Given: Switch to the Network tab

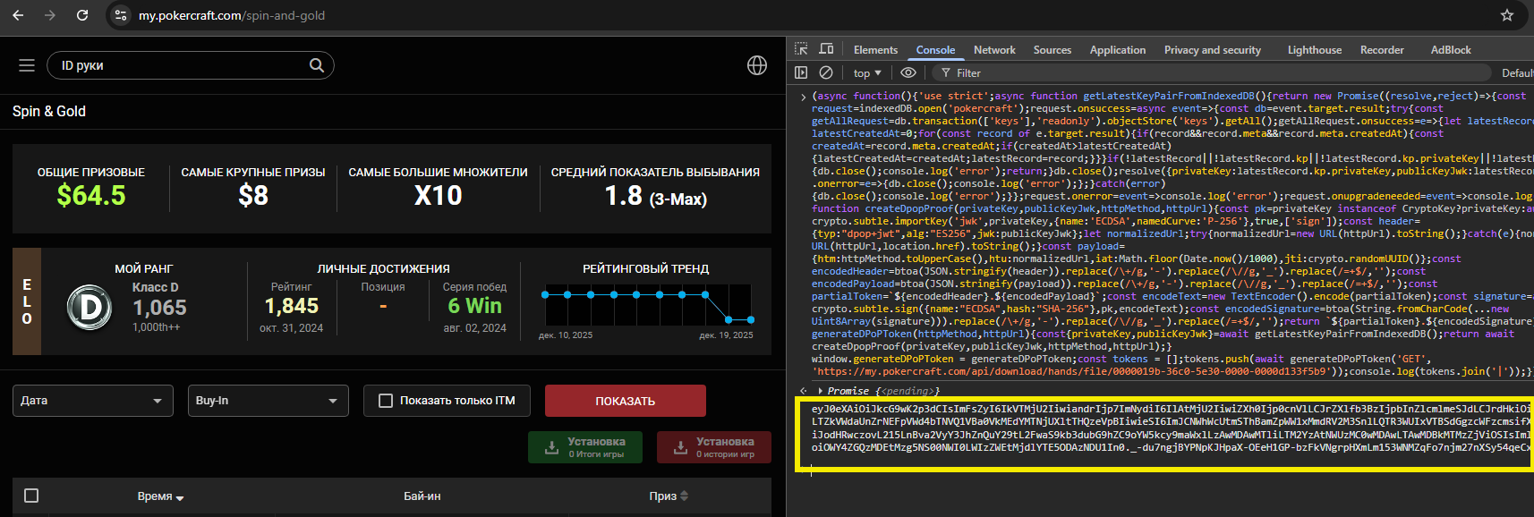Looking at the screenshot, I should [994, 50].
